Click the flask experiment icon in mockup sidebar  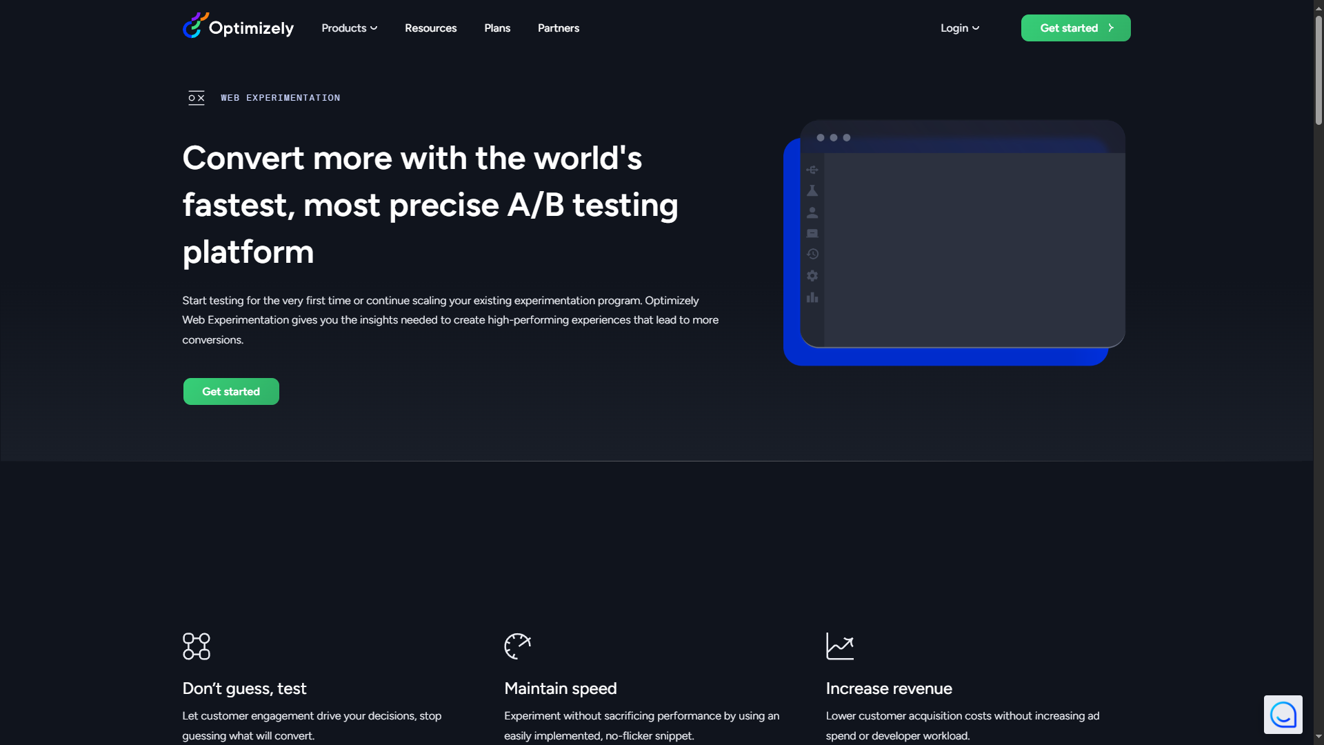pyautogui.click(x=812, y=191)
